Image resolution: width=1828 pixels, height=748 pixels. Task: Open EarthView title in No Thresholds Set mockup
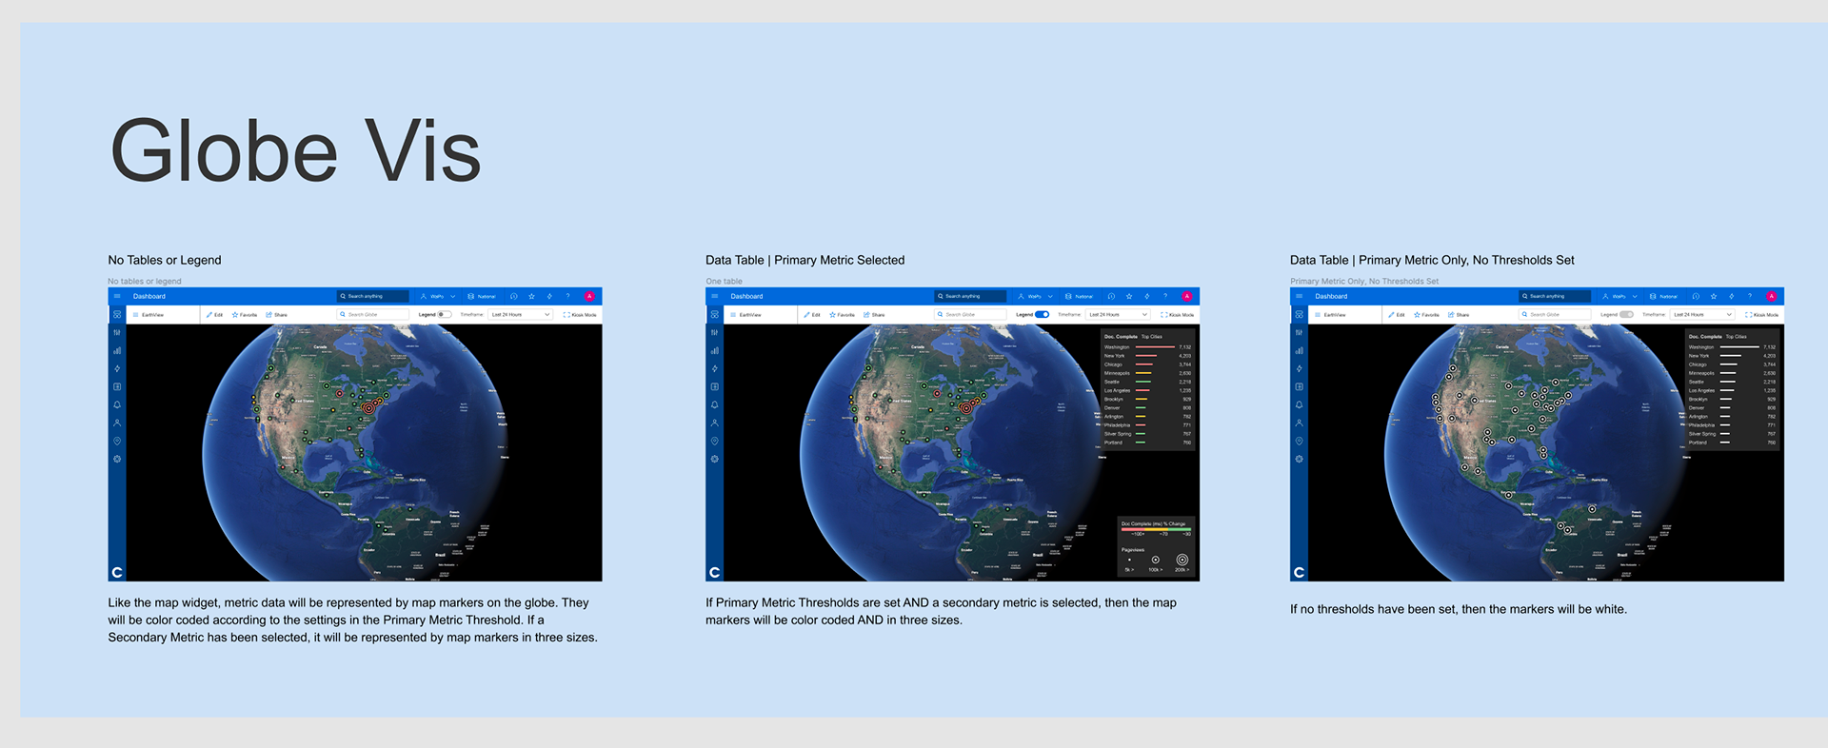tap(1334, 314)
